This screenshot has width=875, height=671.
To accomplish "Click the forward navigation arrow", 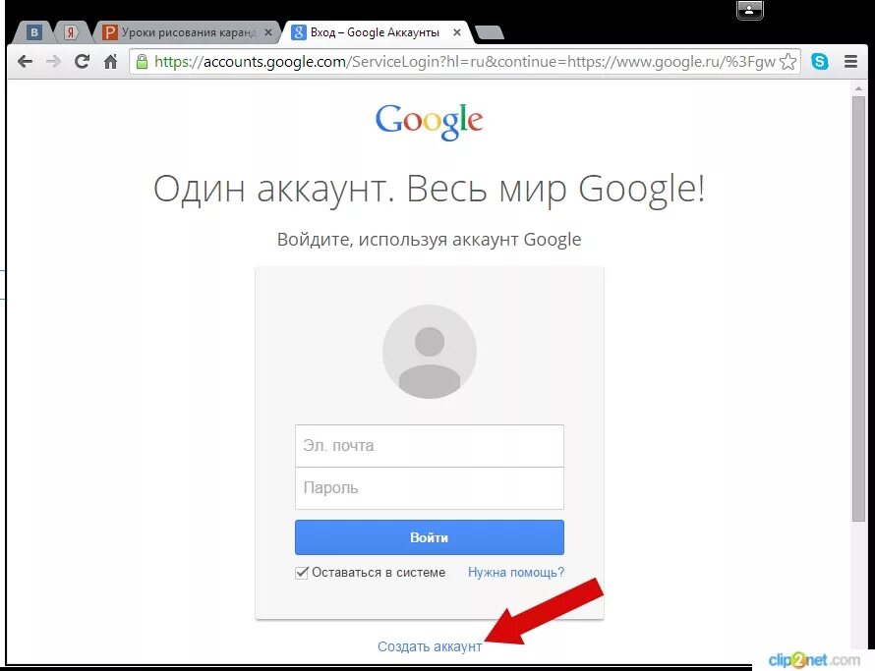I will tap(53, 61).
